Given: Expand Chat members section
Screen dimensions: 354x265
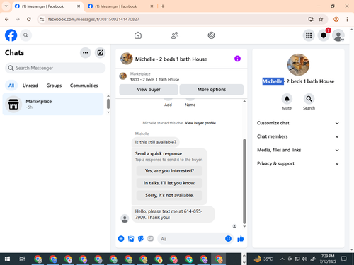Looking at the screenshot, I should coord(298,136).
